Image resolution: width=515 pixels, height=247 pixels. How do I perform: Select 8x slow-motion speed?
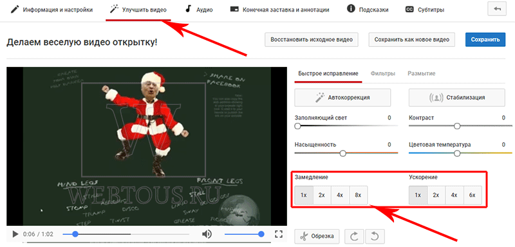tap(359, 195)
